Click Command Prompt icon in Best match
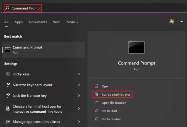Image resolution: width=187 pixels, height=127 pixels. [8, 50]
